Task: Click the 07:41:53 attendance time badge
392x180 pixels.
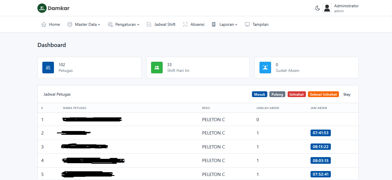Action: 320,133
